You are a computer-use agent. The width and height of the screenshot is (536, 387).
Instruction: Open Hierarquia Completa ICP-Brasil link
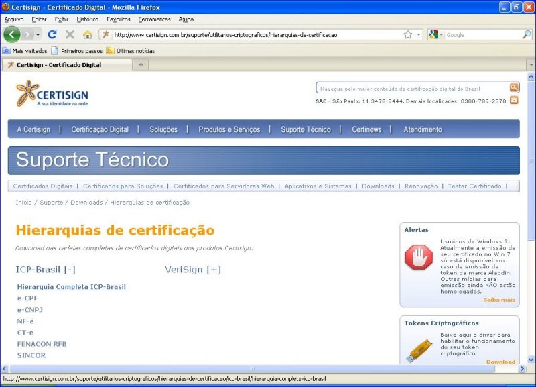click(x=72, y=287)
